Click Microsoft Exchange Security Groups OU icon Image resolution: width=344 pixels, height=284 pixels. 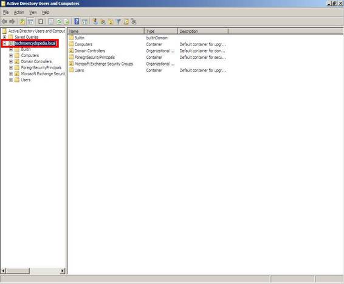71,64
